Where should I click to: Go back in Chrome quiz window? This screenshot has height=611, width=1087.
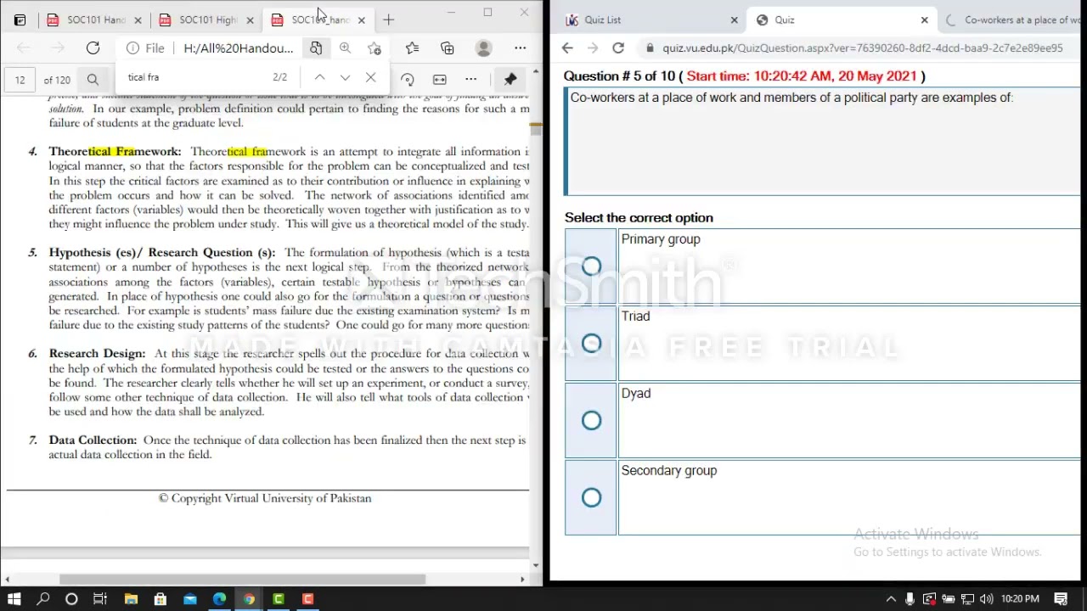[x=567, y=48]
